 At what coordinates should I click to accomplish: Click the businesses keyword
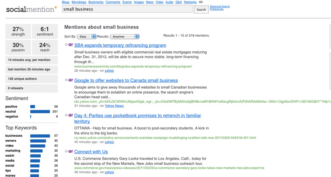(14, 135)
